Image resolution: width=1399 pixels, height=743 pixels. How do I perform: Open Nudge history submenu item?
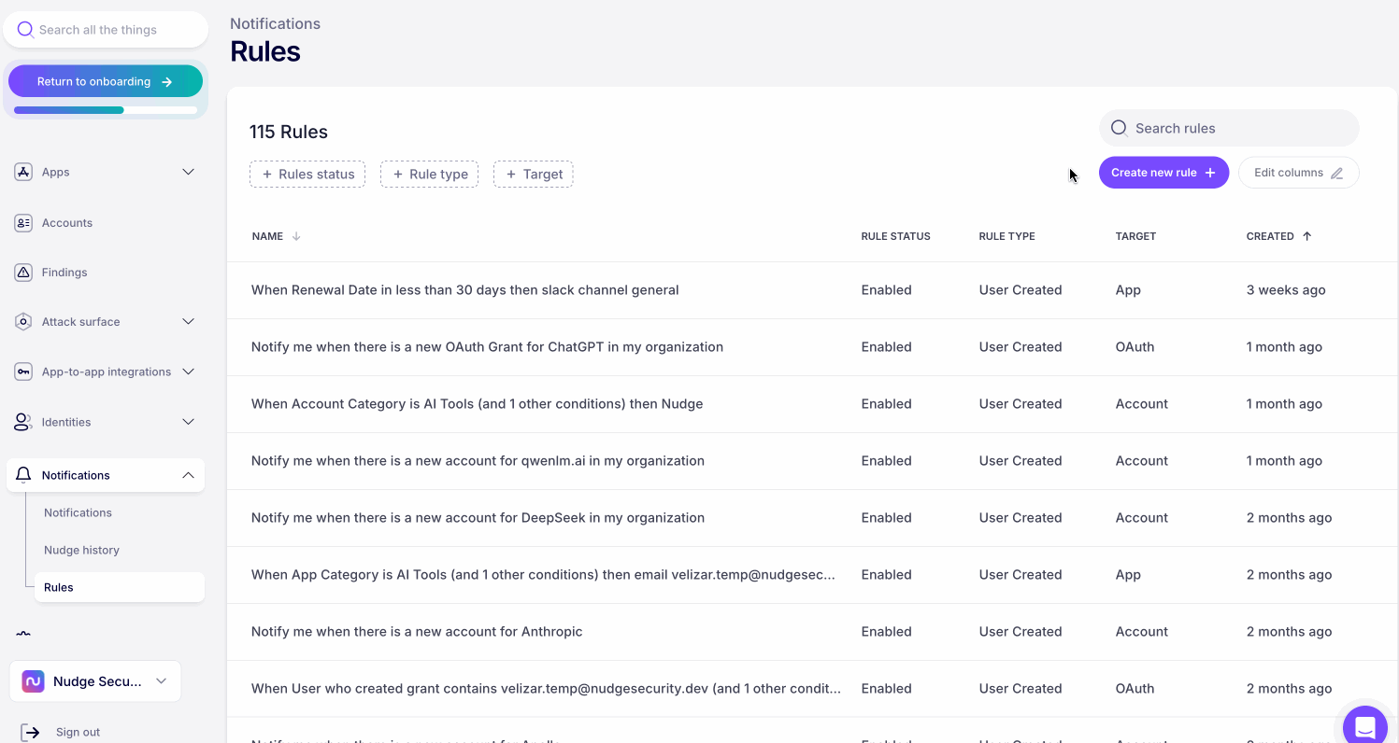(81, 550)
